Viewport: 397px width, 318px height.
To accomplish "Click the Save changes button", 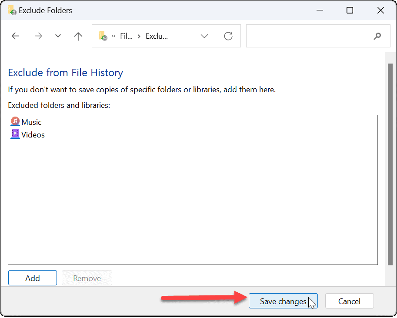I will (x=283, y=301).
